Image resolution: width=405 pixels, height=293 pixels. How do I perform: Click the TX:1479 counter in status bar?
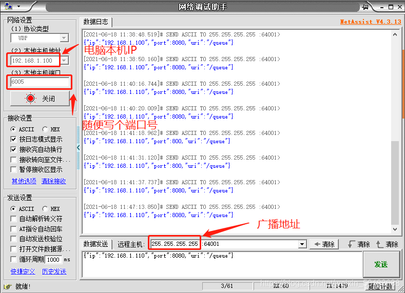pos(337,286)
